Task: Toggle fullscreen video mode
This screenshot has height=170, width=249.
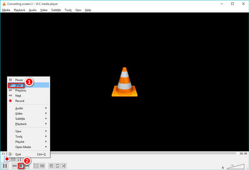Action: pyautogui.click(x=35, y=166)
